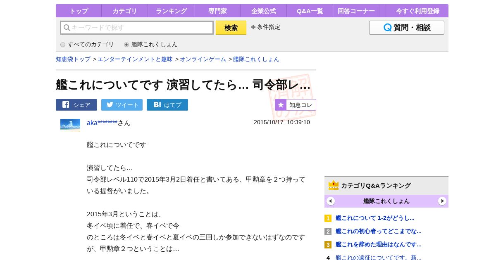
Task: Open ranking link 艦これを辞めた理由はなんです...
Action: pos(379,244)
